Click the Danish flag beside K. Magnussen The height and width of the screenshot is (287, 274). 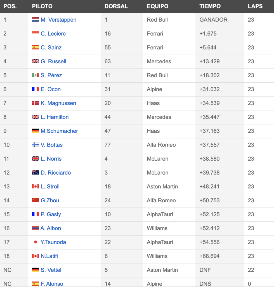click(x=36, y=103)
